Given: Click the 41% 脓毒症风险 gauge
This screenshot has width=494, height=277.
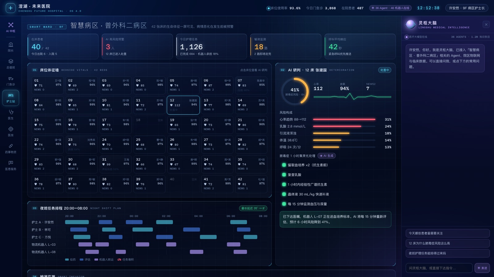Looking at the screenshot, I should [x=295, y=91].
